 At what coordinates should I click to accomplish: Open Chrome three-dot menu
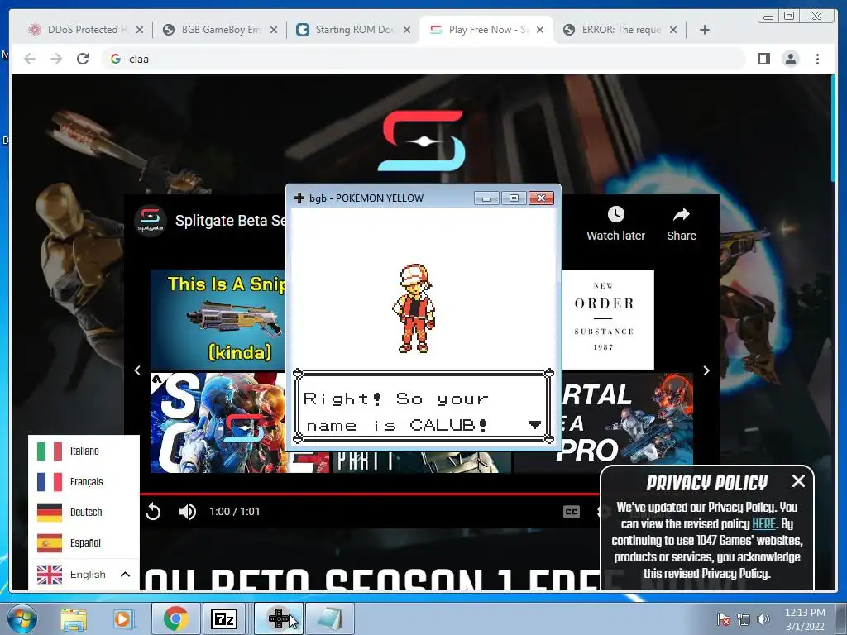click(817, 59)
